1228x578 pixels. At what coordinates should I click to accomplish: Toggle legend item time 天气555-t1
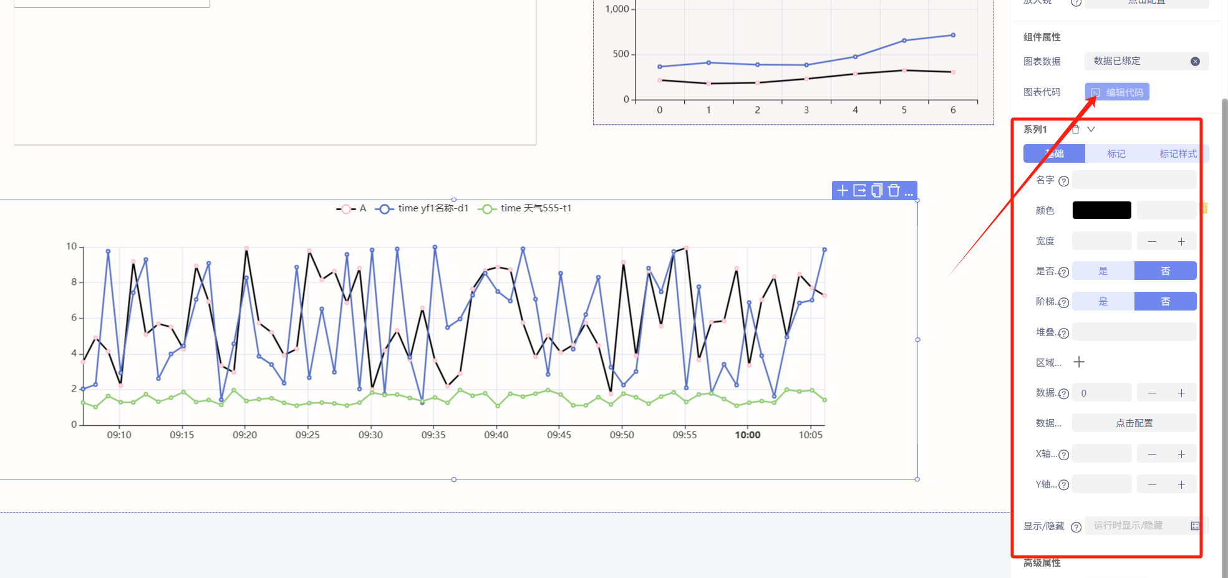tap(525, 208)
